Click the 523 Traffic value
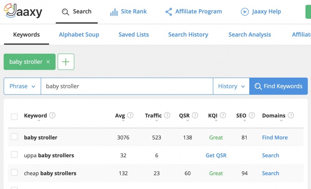Viewport: 311px width, 189px height. pos(156,137)
